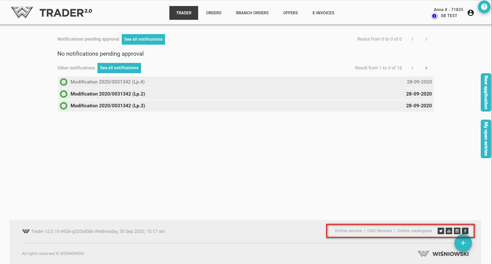Open notification Modification 2020/0031342 (Lp.2)
The width and height of the screenshot is (492, 264).
pos(108,94)
